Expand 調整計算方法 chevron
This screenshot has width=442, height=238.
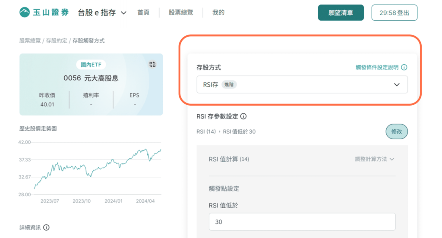[392, 159]
